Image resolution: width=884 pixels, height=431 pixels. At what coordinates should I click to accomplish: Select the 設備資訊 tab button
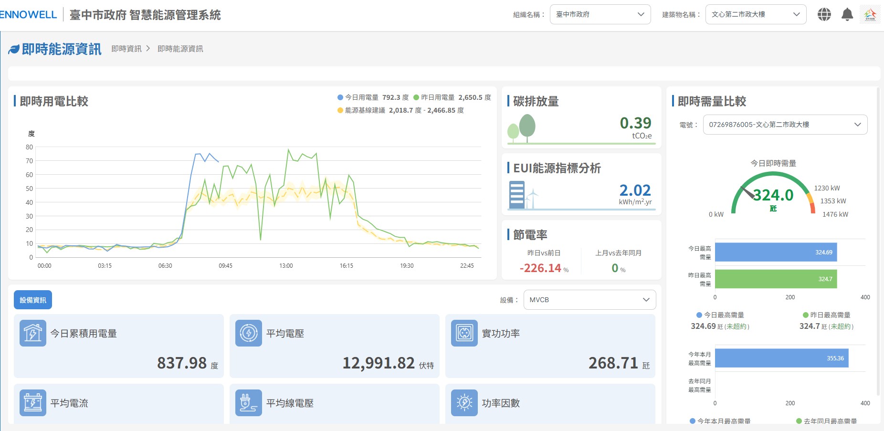tap(33, 300)
